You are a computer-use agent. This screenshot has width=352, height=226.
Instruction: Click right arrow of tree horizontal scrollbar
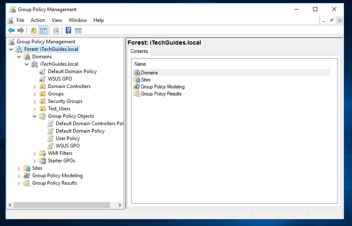(120, 205)
